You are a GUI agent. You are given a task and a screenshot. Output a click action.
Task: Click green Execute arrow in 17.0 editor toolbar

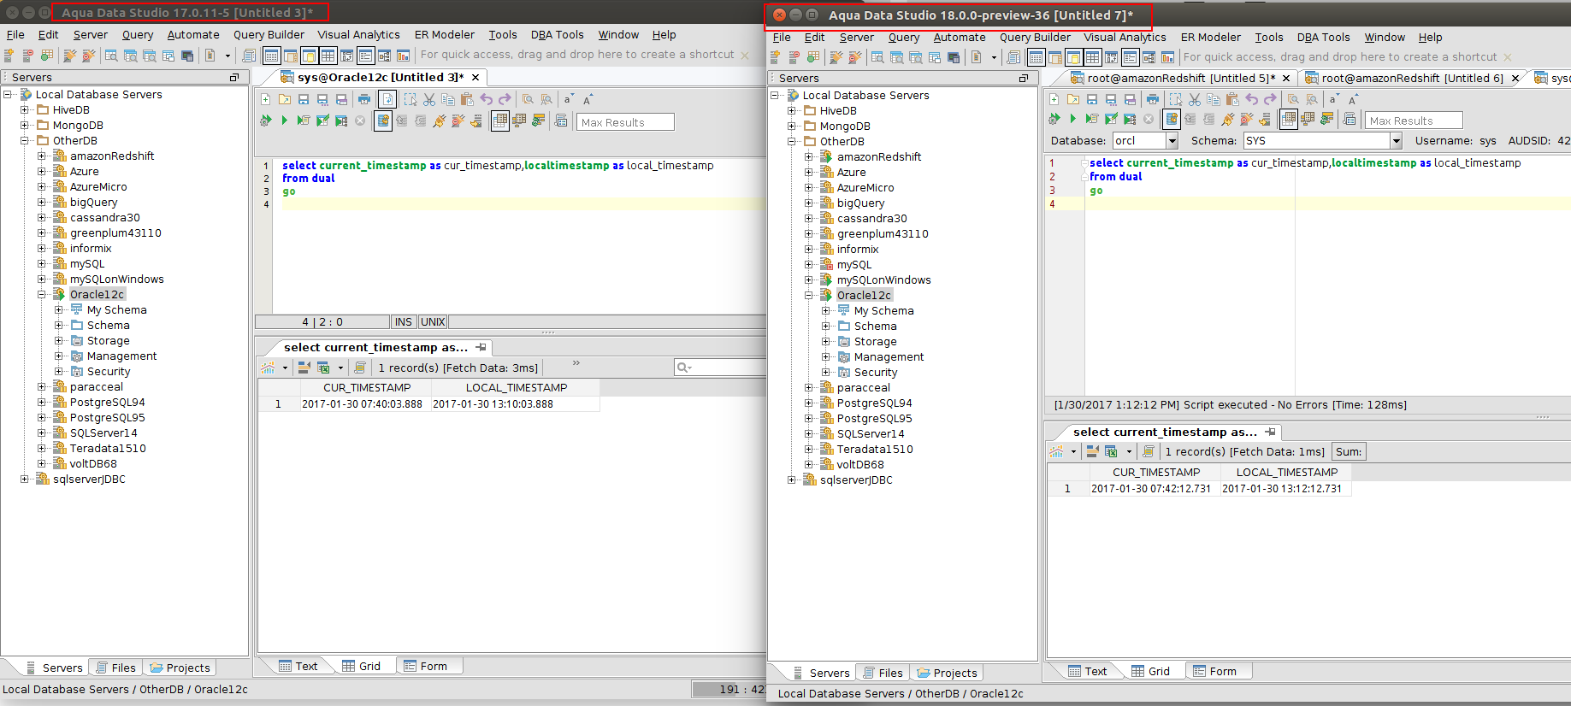pyautogui.click(x=285, y=121)
